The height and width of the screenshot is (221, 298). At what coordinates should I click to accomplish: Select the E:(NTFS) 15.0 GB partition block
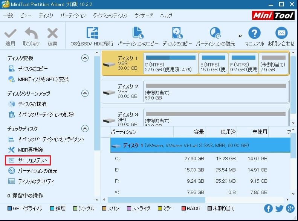(x=214, y=63)
